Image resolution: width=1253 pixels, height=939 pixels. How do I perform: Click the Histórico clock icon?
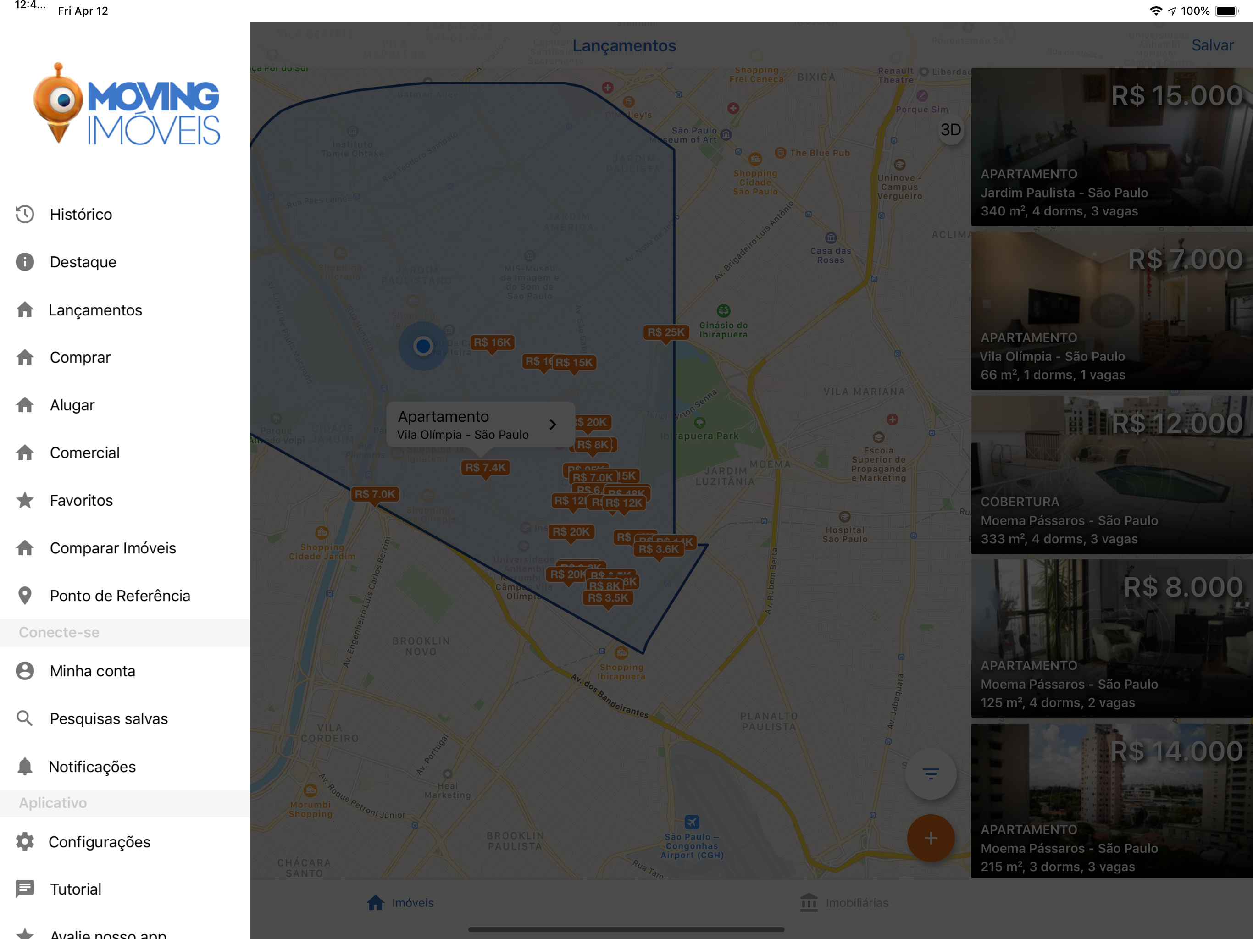(x=25, y=214)
